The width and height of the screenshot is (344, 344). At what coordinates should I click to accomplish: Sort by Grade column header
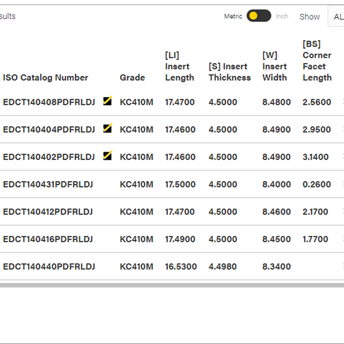pyautogui.click(x=132, y=78)
